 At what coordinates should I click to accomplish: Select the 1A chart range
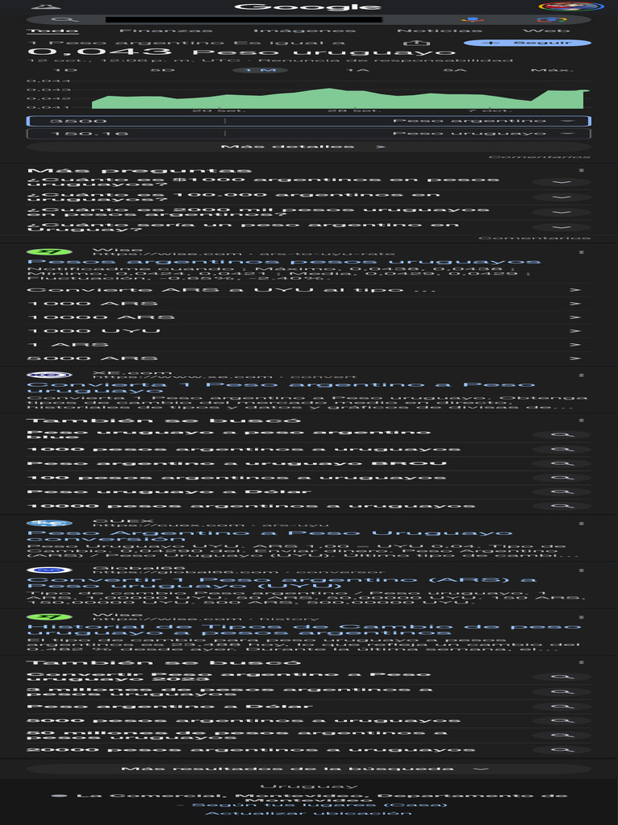click(357, 70)
